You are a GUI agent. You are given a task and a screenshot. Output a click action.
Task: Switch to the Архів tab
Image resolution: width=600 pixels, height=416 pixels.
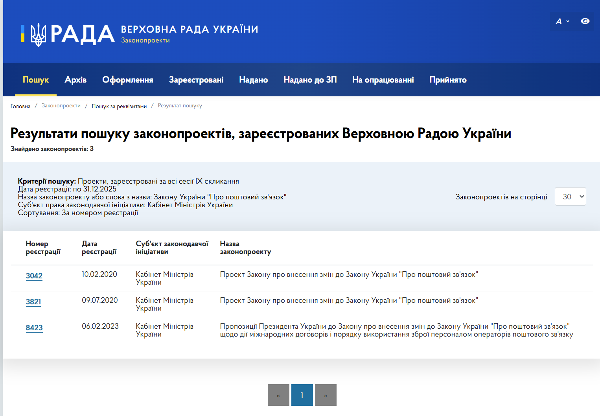(x=75, y=80)
